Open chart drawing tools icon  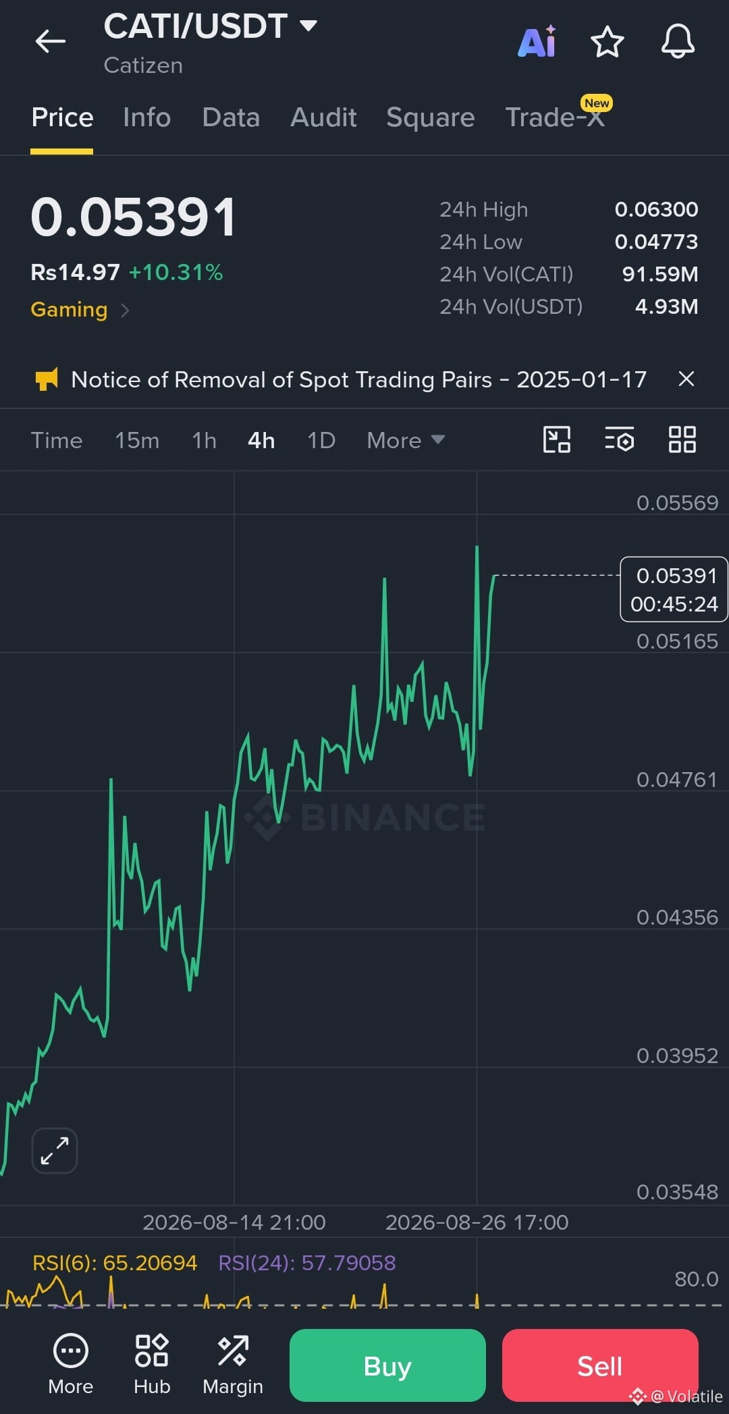[x=557, y=439]
